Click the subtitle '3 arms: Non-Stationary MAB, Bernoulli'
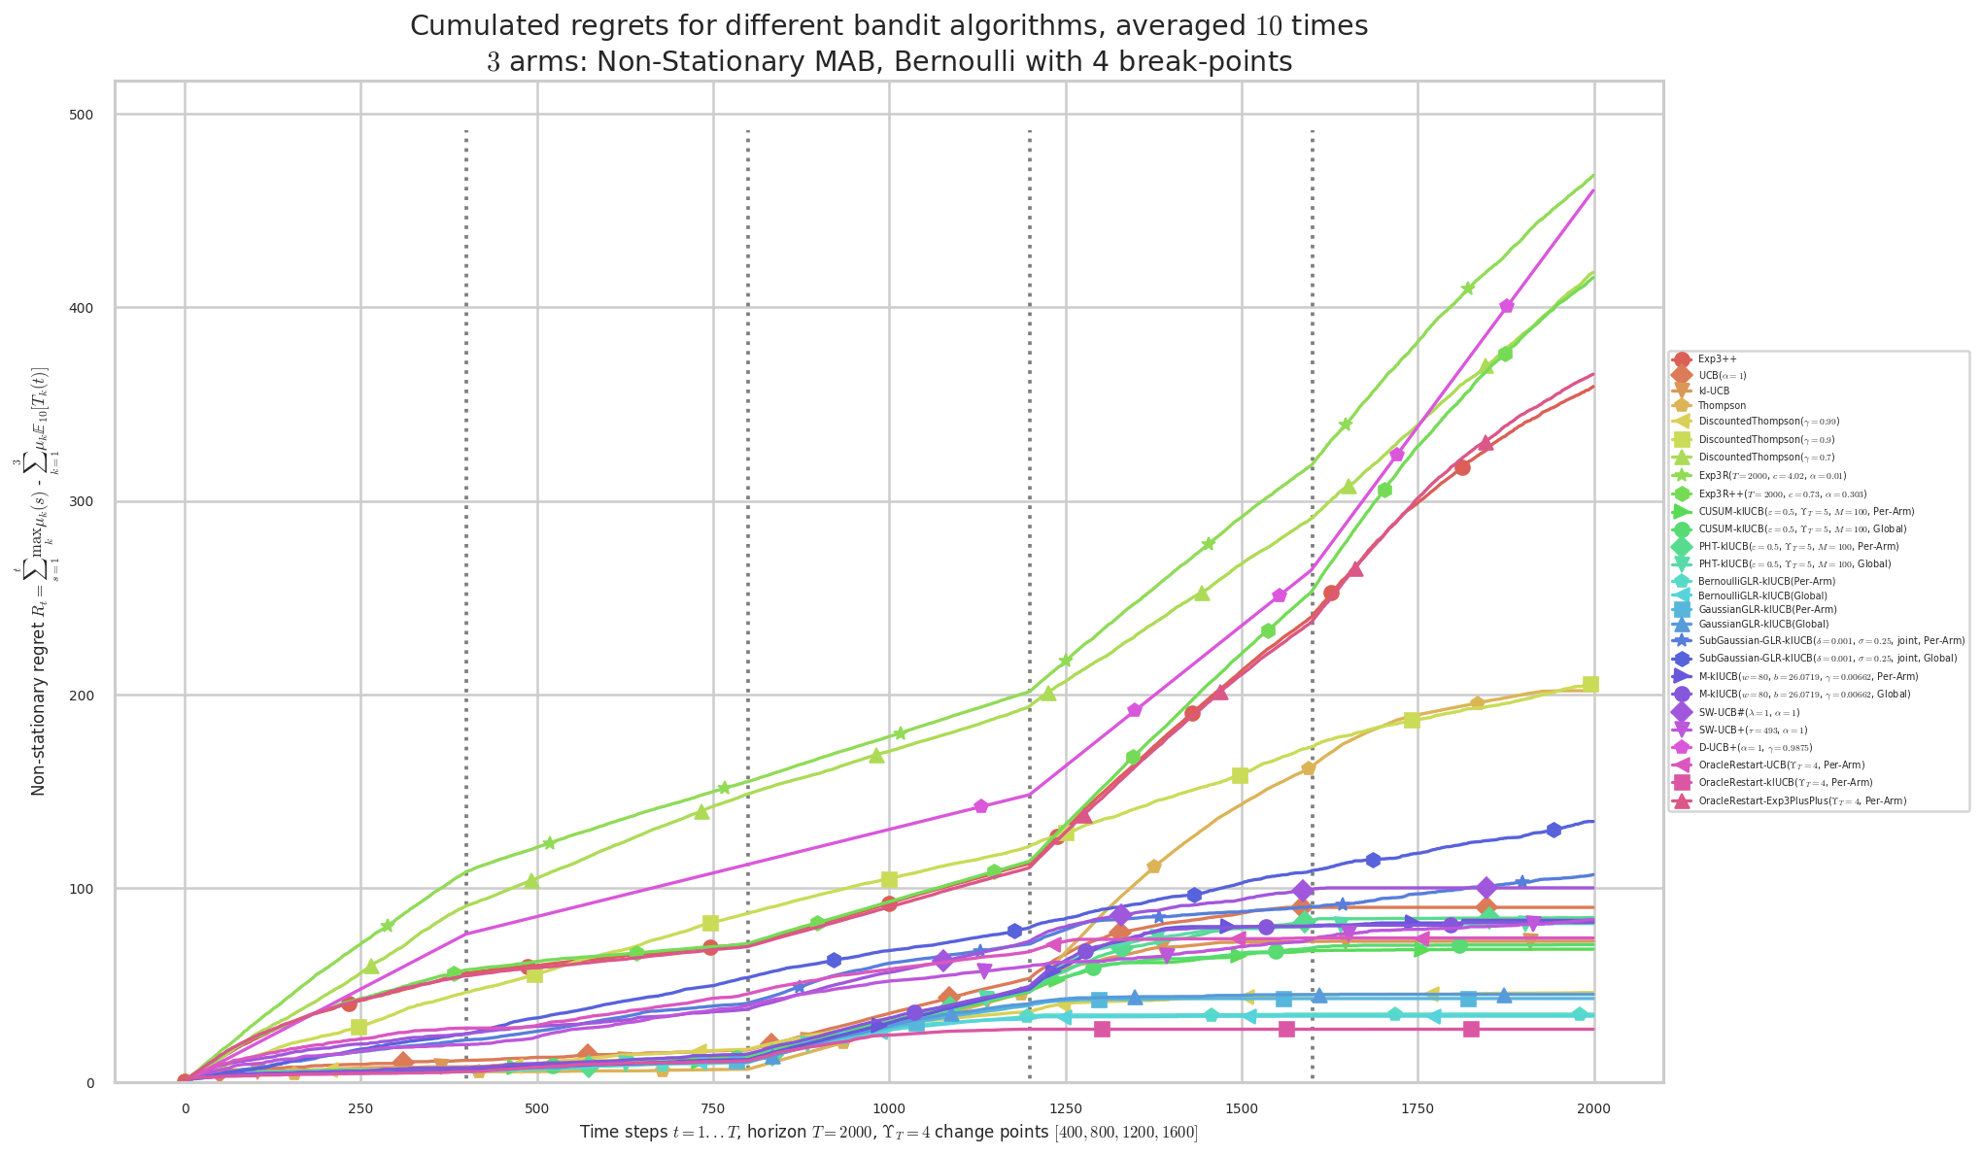This screenshot has width=1981, height=1156. pyautogui.click(x=889, y=62)
